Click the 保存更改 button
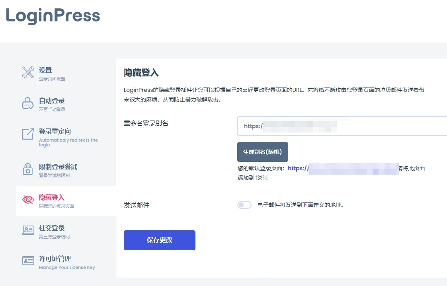The width and height of the screenshot is (447, 286). tap(159, 240)
